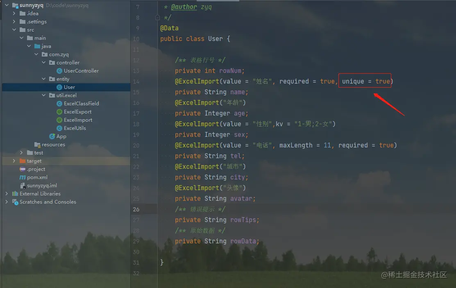
Task: Open ExcelExport file
Action: tap(78, 112)
